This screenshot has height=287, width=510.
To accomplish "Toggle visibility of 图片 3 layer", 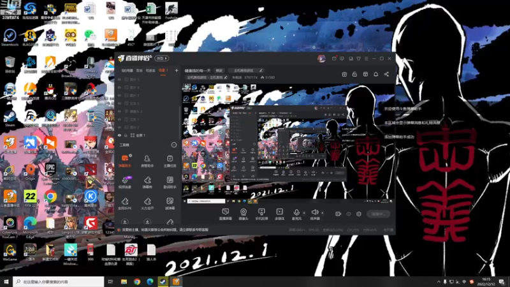I will click(x=120, y=95).
